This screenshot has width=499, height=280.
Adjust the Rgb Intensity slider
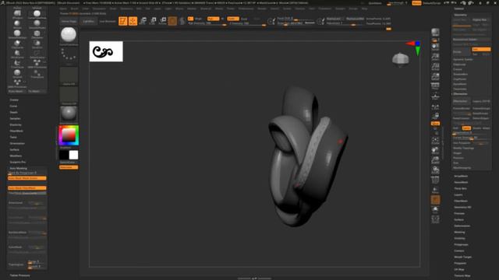point(207,23)
